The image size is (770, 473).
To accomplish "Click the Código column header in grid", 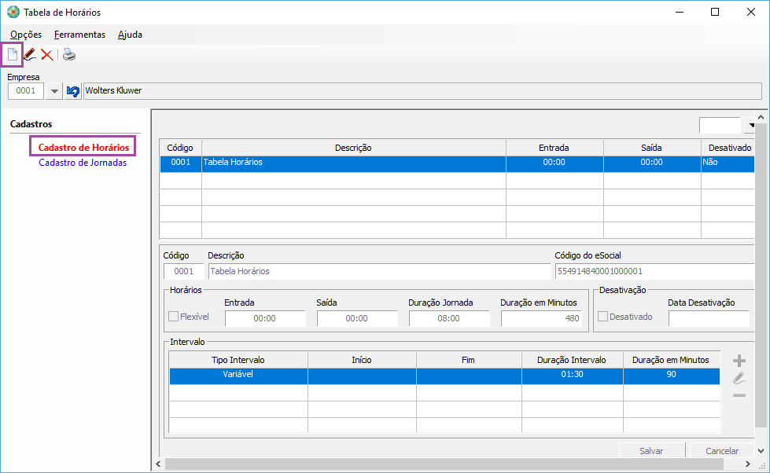I will pos(180,148).
